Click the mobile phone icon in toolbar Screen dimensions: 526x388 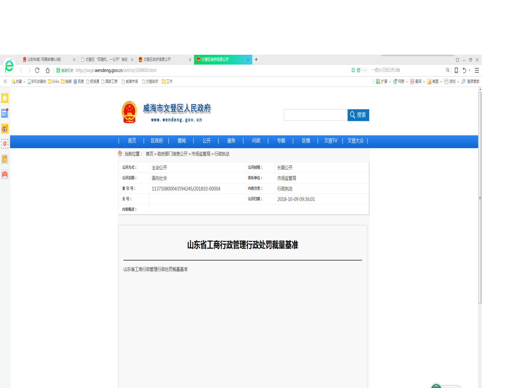coord(456,71)
